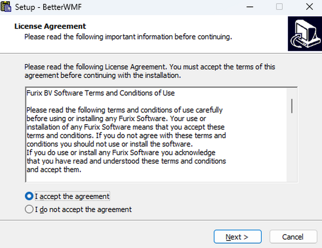322x248 pixels.
Task: Click the greyed-out maximize window button
Action: [x=279, y=7]
